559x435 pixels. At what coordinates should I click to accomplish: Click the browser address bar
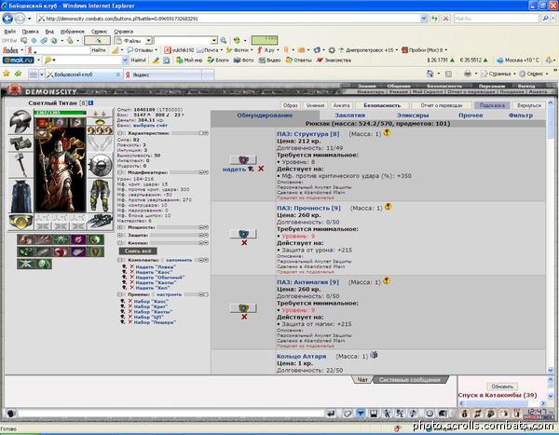(x=228, y=19)
